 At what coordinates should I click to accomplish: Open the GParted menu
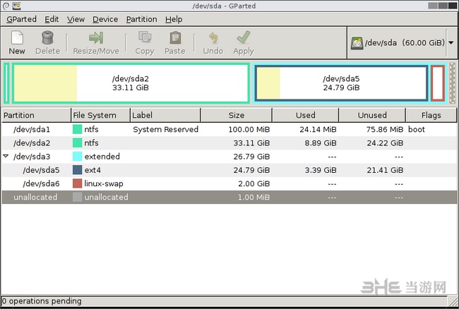coord(21,19)
